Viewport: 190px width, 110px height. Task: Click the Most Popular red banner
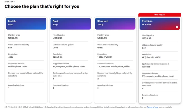click(x=160, y=15)
